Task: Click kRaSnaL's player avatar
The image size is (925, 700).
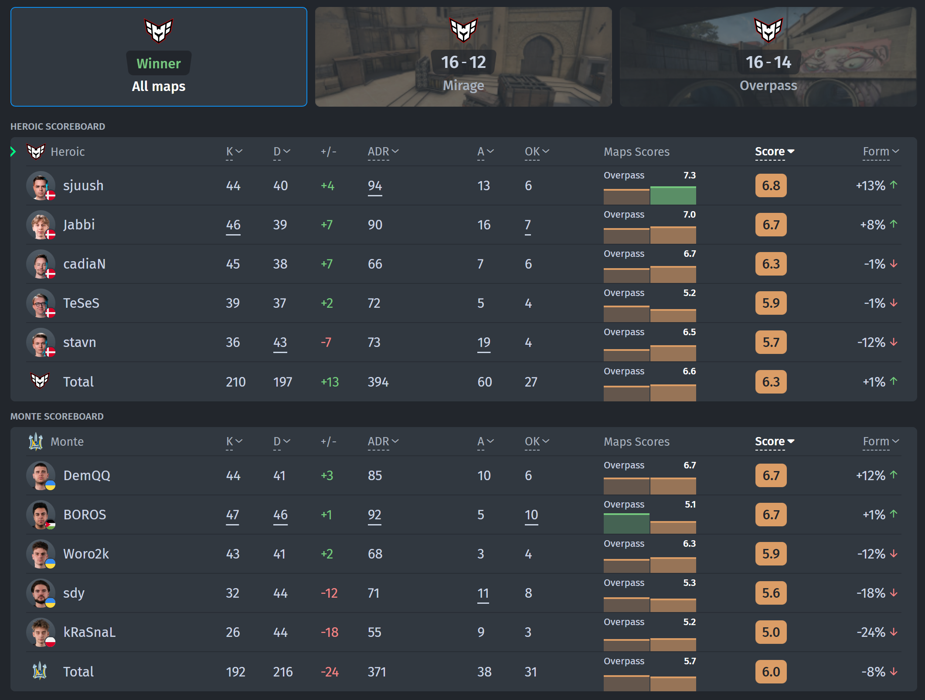Action: pos(41,632)
